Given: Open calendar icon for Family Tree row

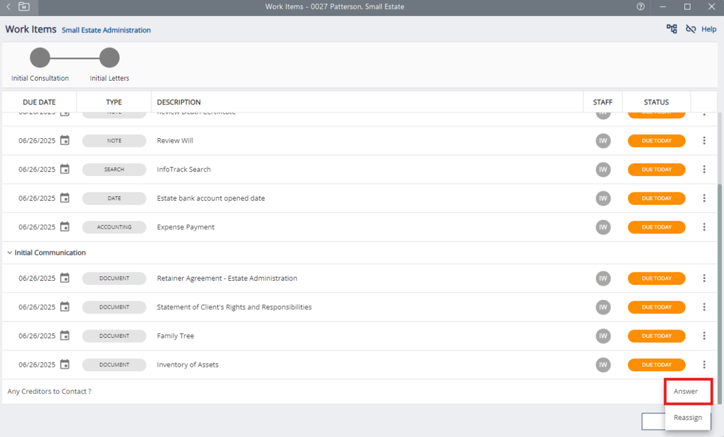Looking at the screenshot, I should (64, 336).
